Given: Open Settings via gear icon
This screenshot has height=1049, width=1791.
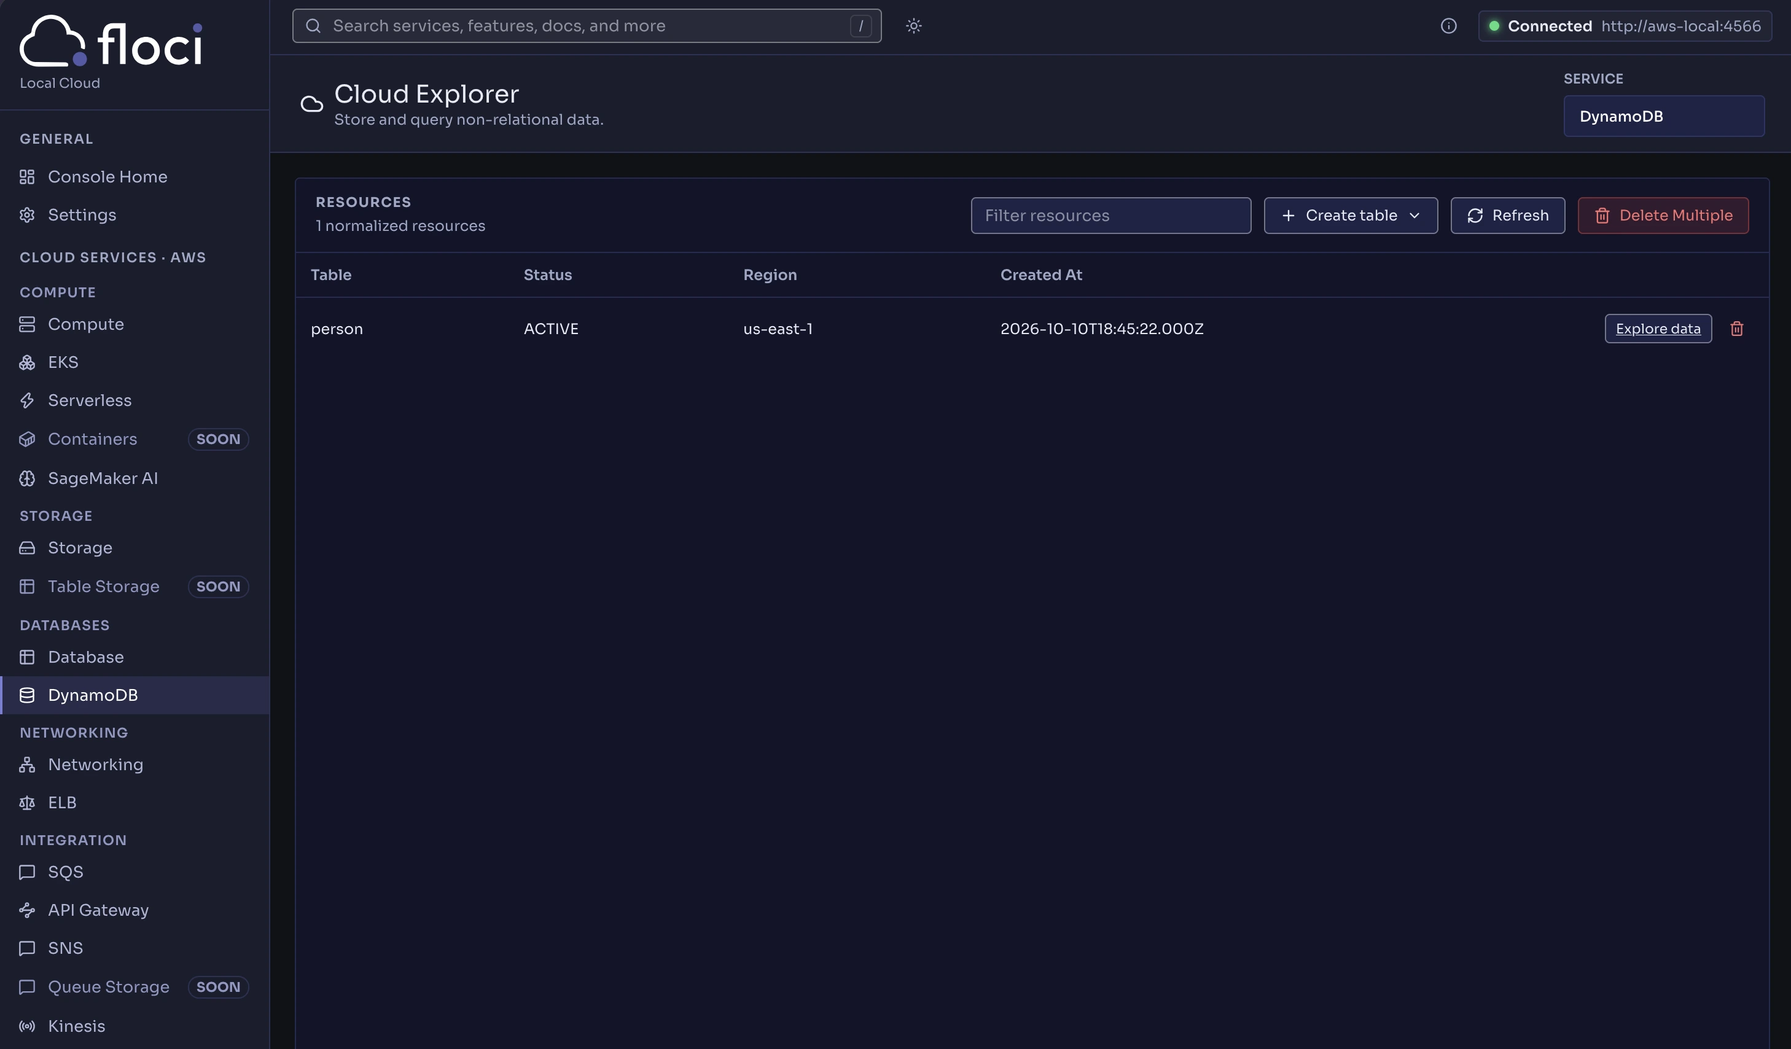Looking at the screenshot, I should click(x=27, y=214).
